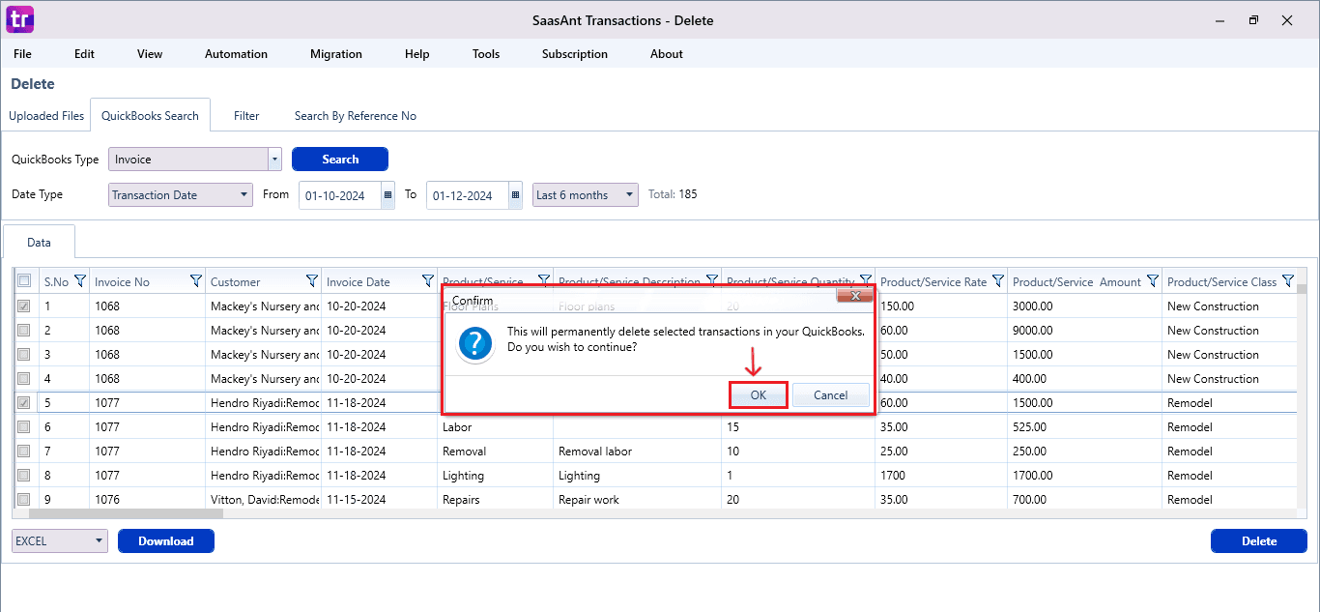Open the Invoice Date column filter icon
This screenshot has height=612, width=1320.
[x=428, y=281]
